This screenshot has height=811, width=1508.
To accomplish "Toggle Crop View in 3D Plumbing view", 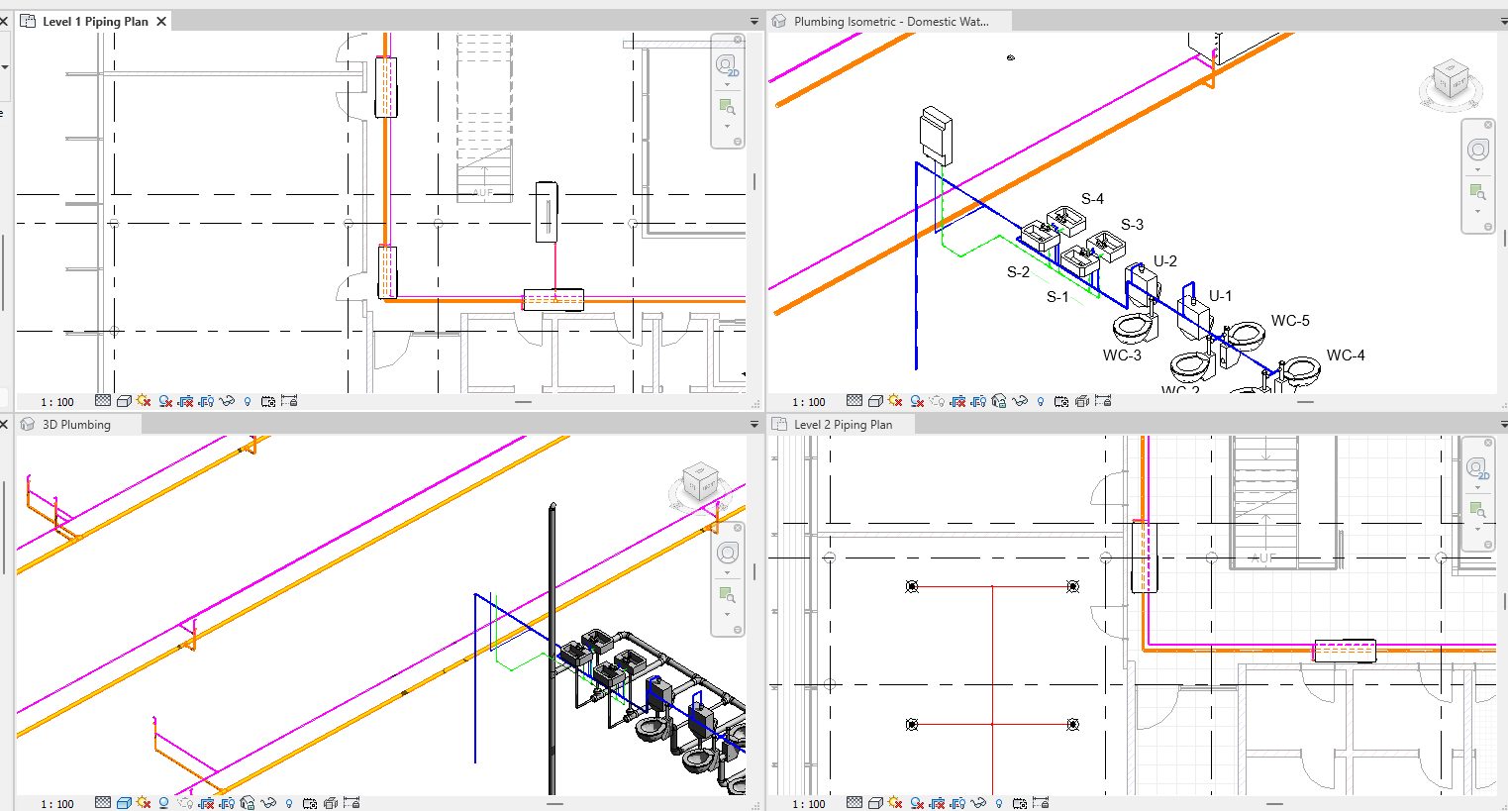I will pos(206,803).
